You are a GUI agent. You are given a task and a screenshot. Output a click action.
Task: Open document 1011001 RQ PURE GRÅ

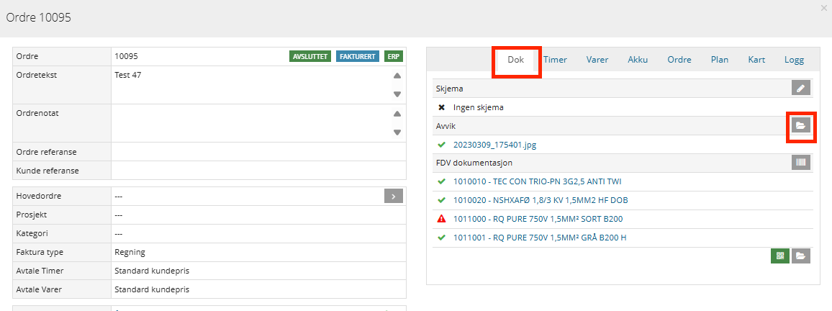click(x=539, y=238)
